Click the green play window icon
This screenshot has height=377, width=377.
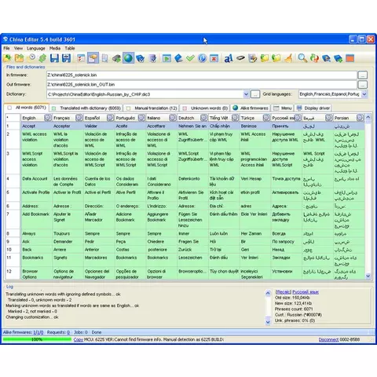coord(167,58)
